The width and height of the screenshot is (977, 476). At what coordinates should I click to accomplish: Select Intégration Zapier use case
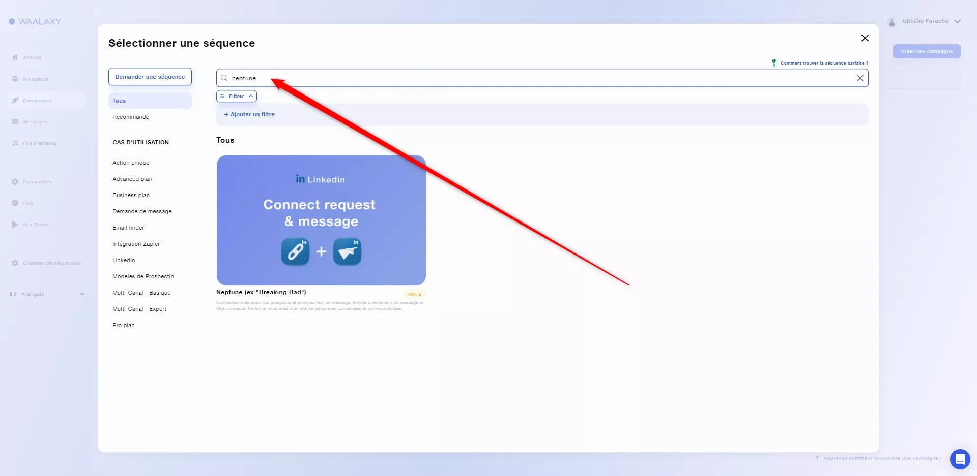click(136, 244)
